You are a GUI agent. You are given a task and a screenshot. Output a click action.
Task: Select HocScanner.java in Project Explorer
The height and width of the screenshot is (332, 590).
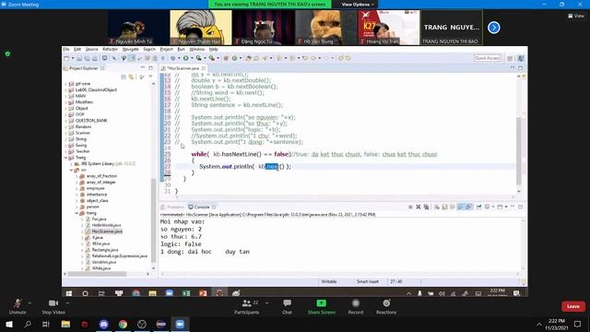pyautogui.click(x=107, y=231)
